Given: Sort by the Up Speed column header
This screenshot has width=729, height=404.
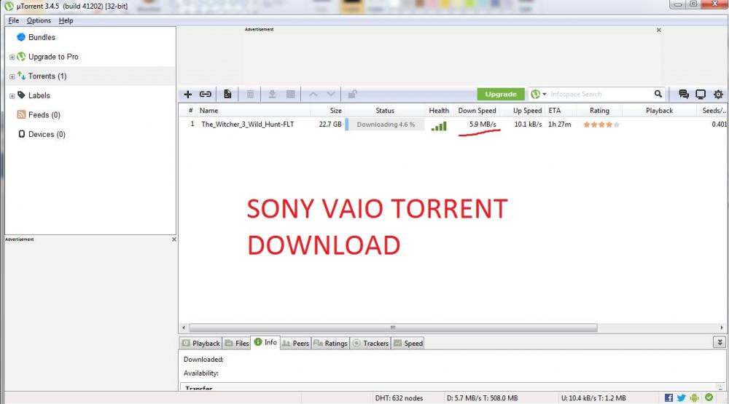Looking at the screenshot, I should (527, 111).
